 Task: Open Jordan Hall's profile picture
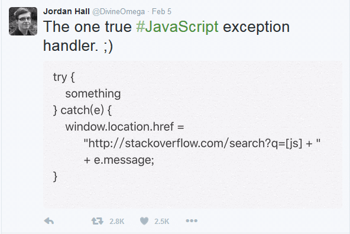coord(23,21)
